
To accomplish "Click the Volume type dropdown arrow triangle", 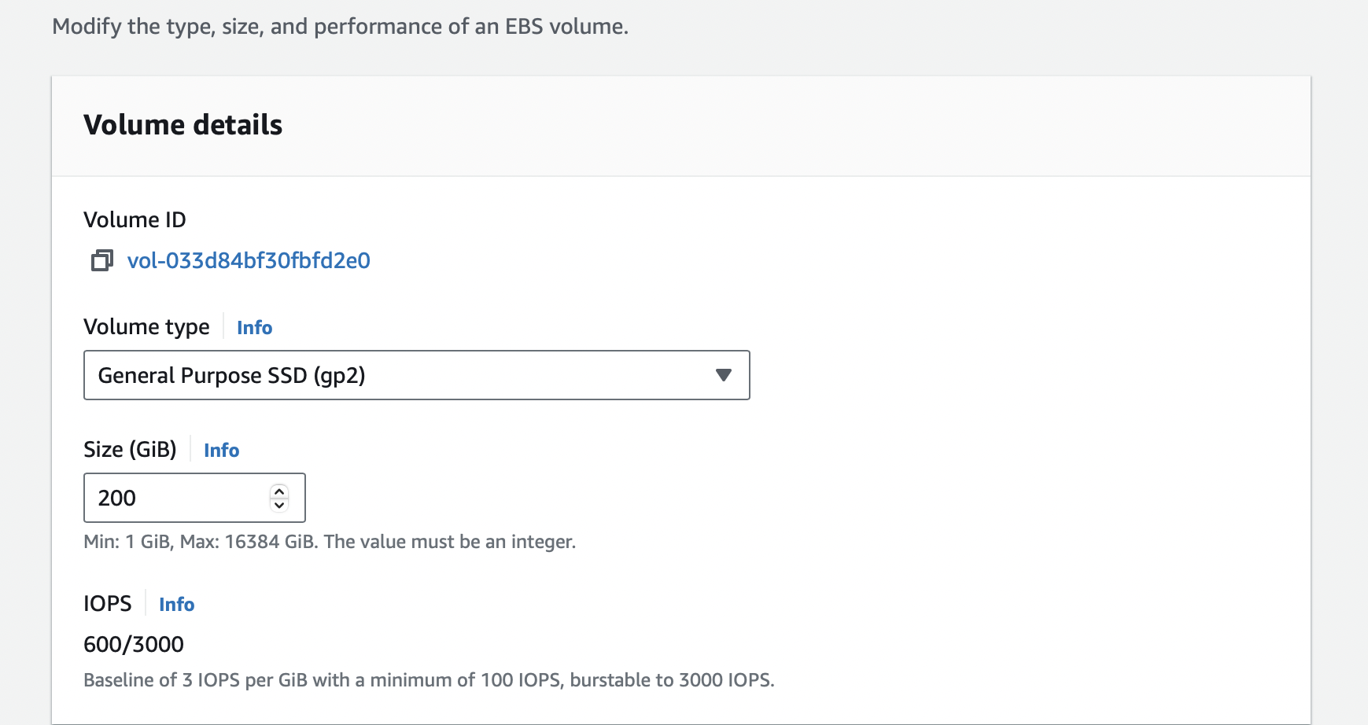I will point(724,375).
